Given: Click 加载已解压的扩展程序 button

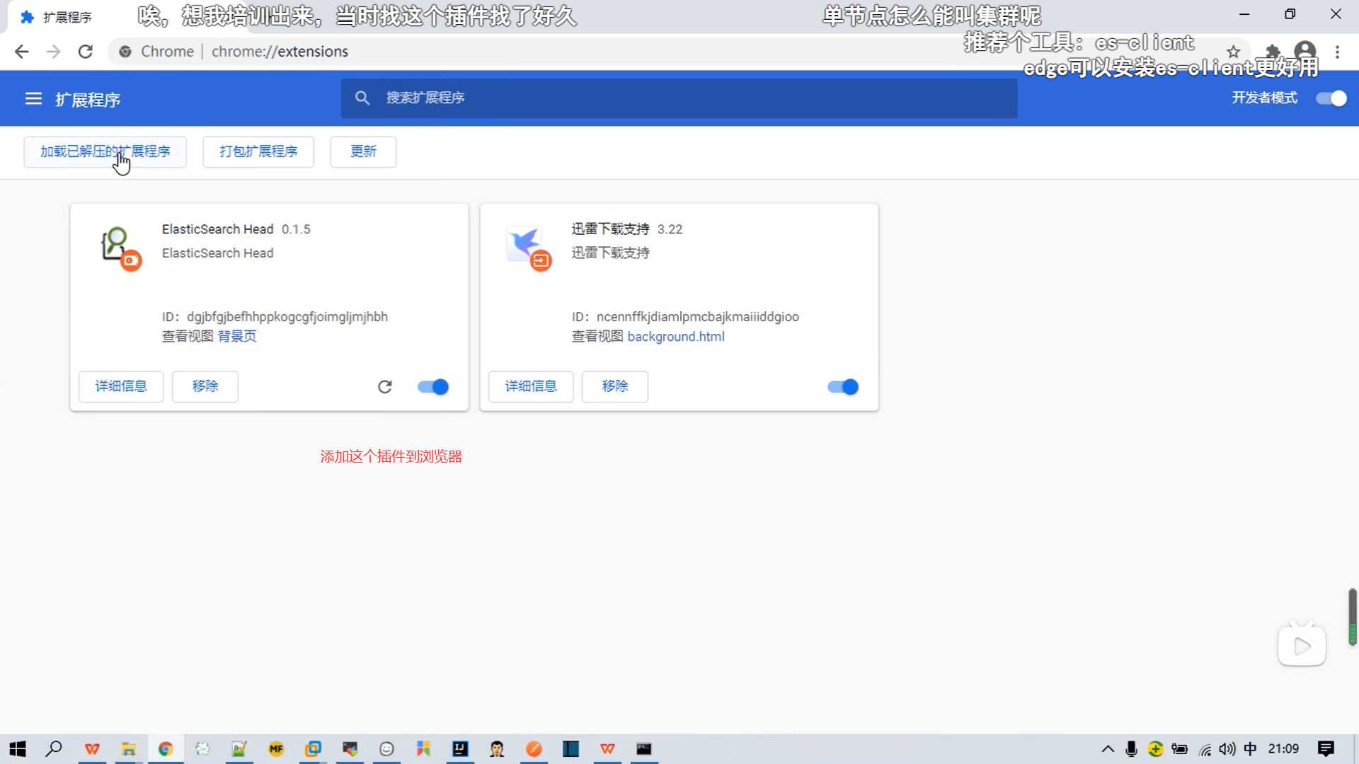Looking at the screenshot, I should pos(105,151).
